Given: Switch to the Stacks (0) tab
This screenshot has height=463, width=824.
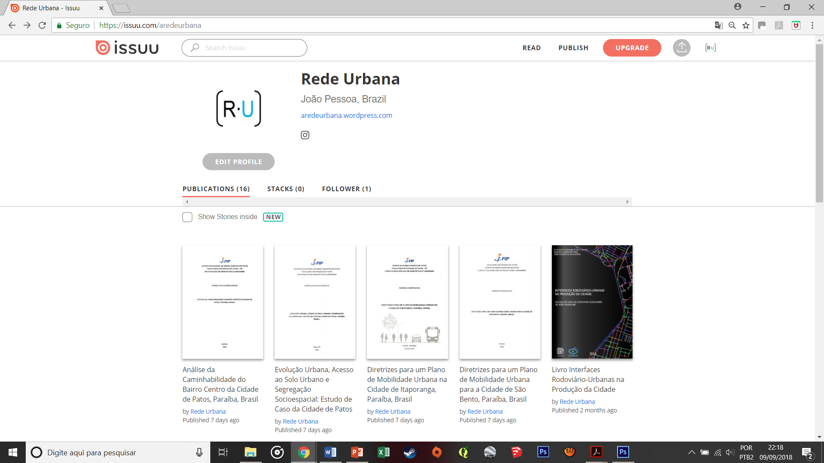Looking at the screenshot, I should tap(285, 189).
